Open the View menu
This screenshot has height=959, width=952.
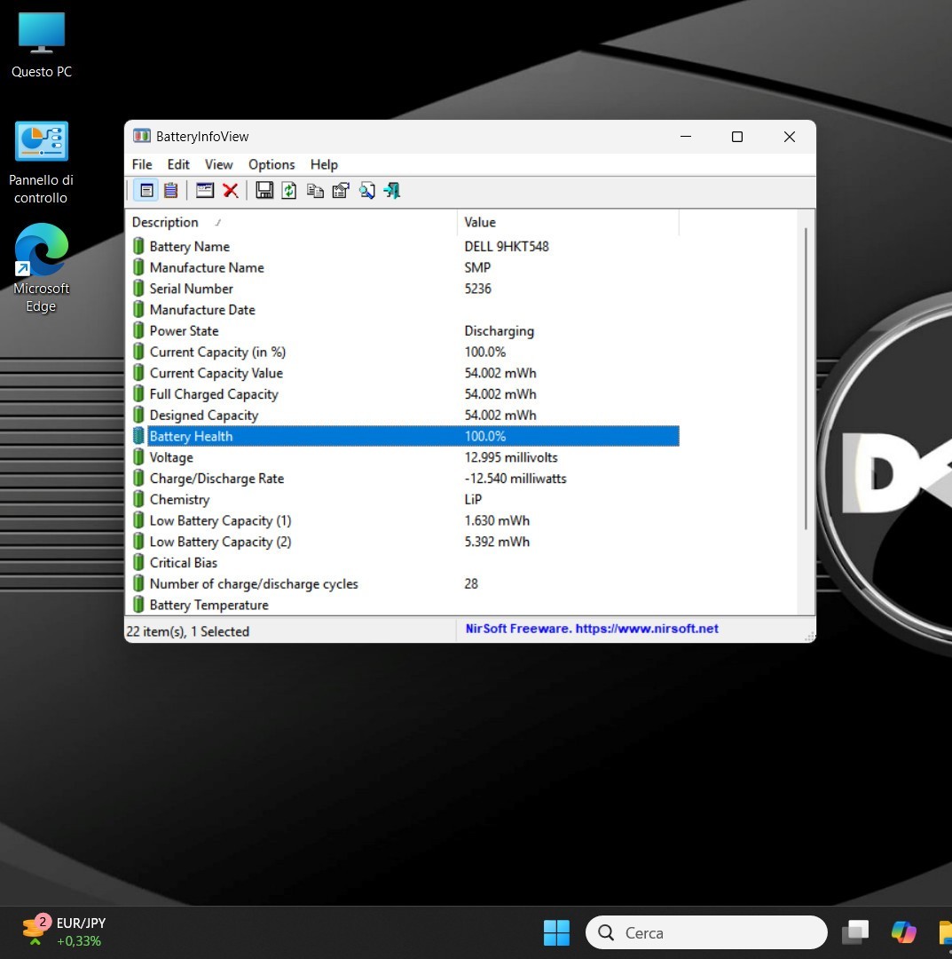coord(219,164)
